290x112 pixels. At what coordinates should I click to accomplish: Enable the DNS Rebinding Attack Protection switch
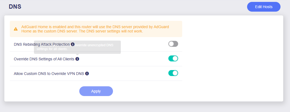pyautogui.click(x=173, y=44)
